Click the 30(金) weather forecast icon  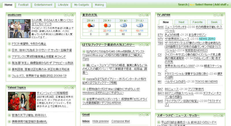point(123,25)
